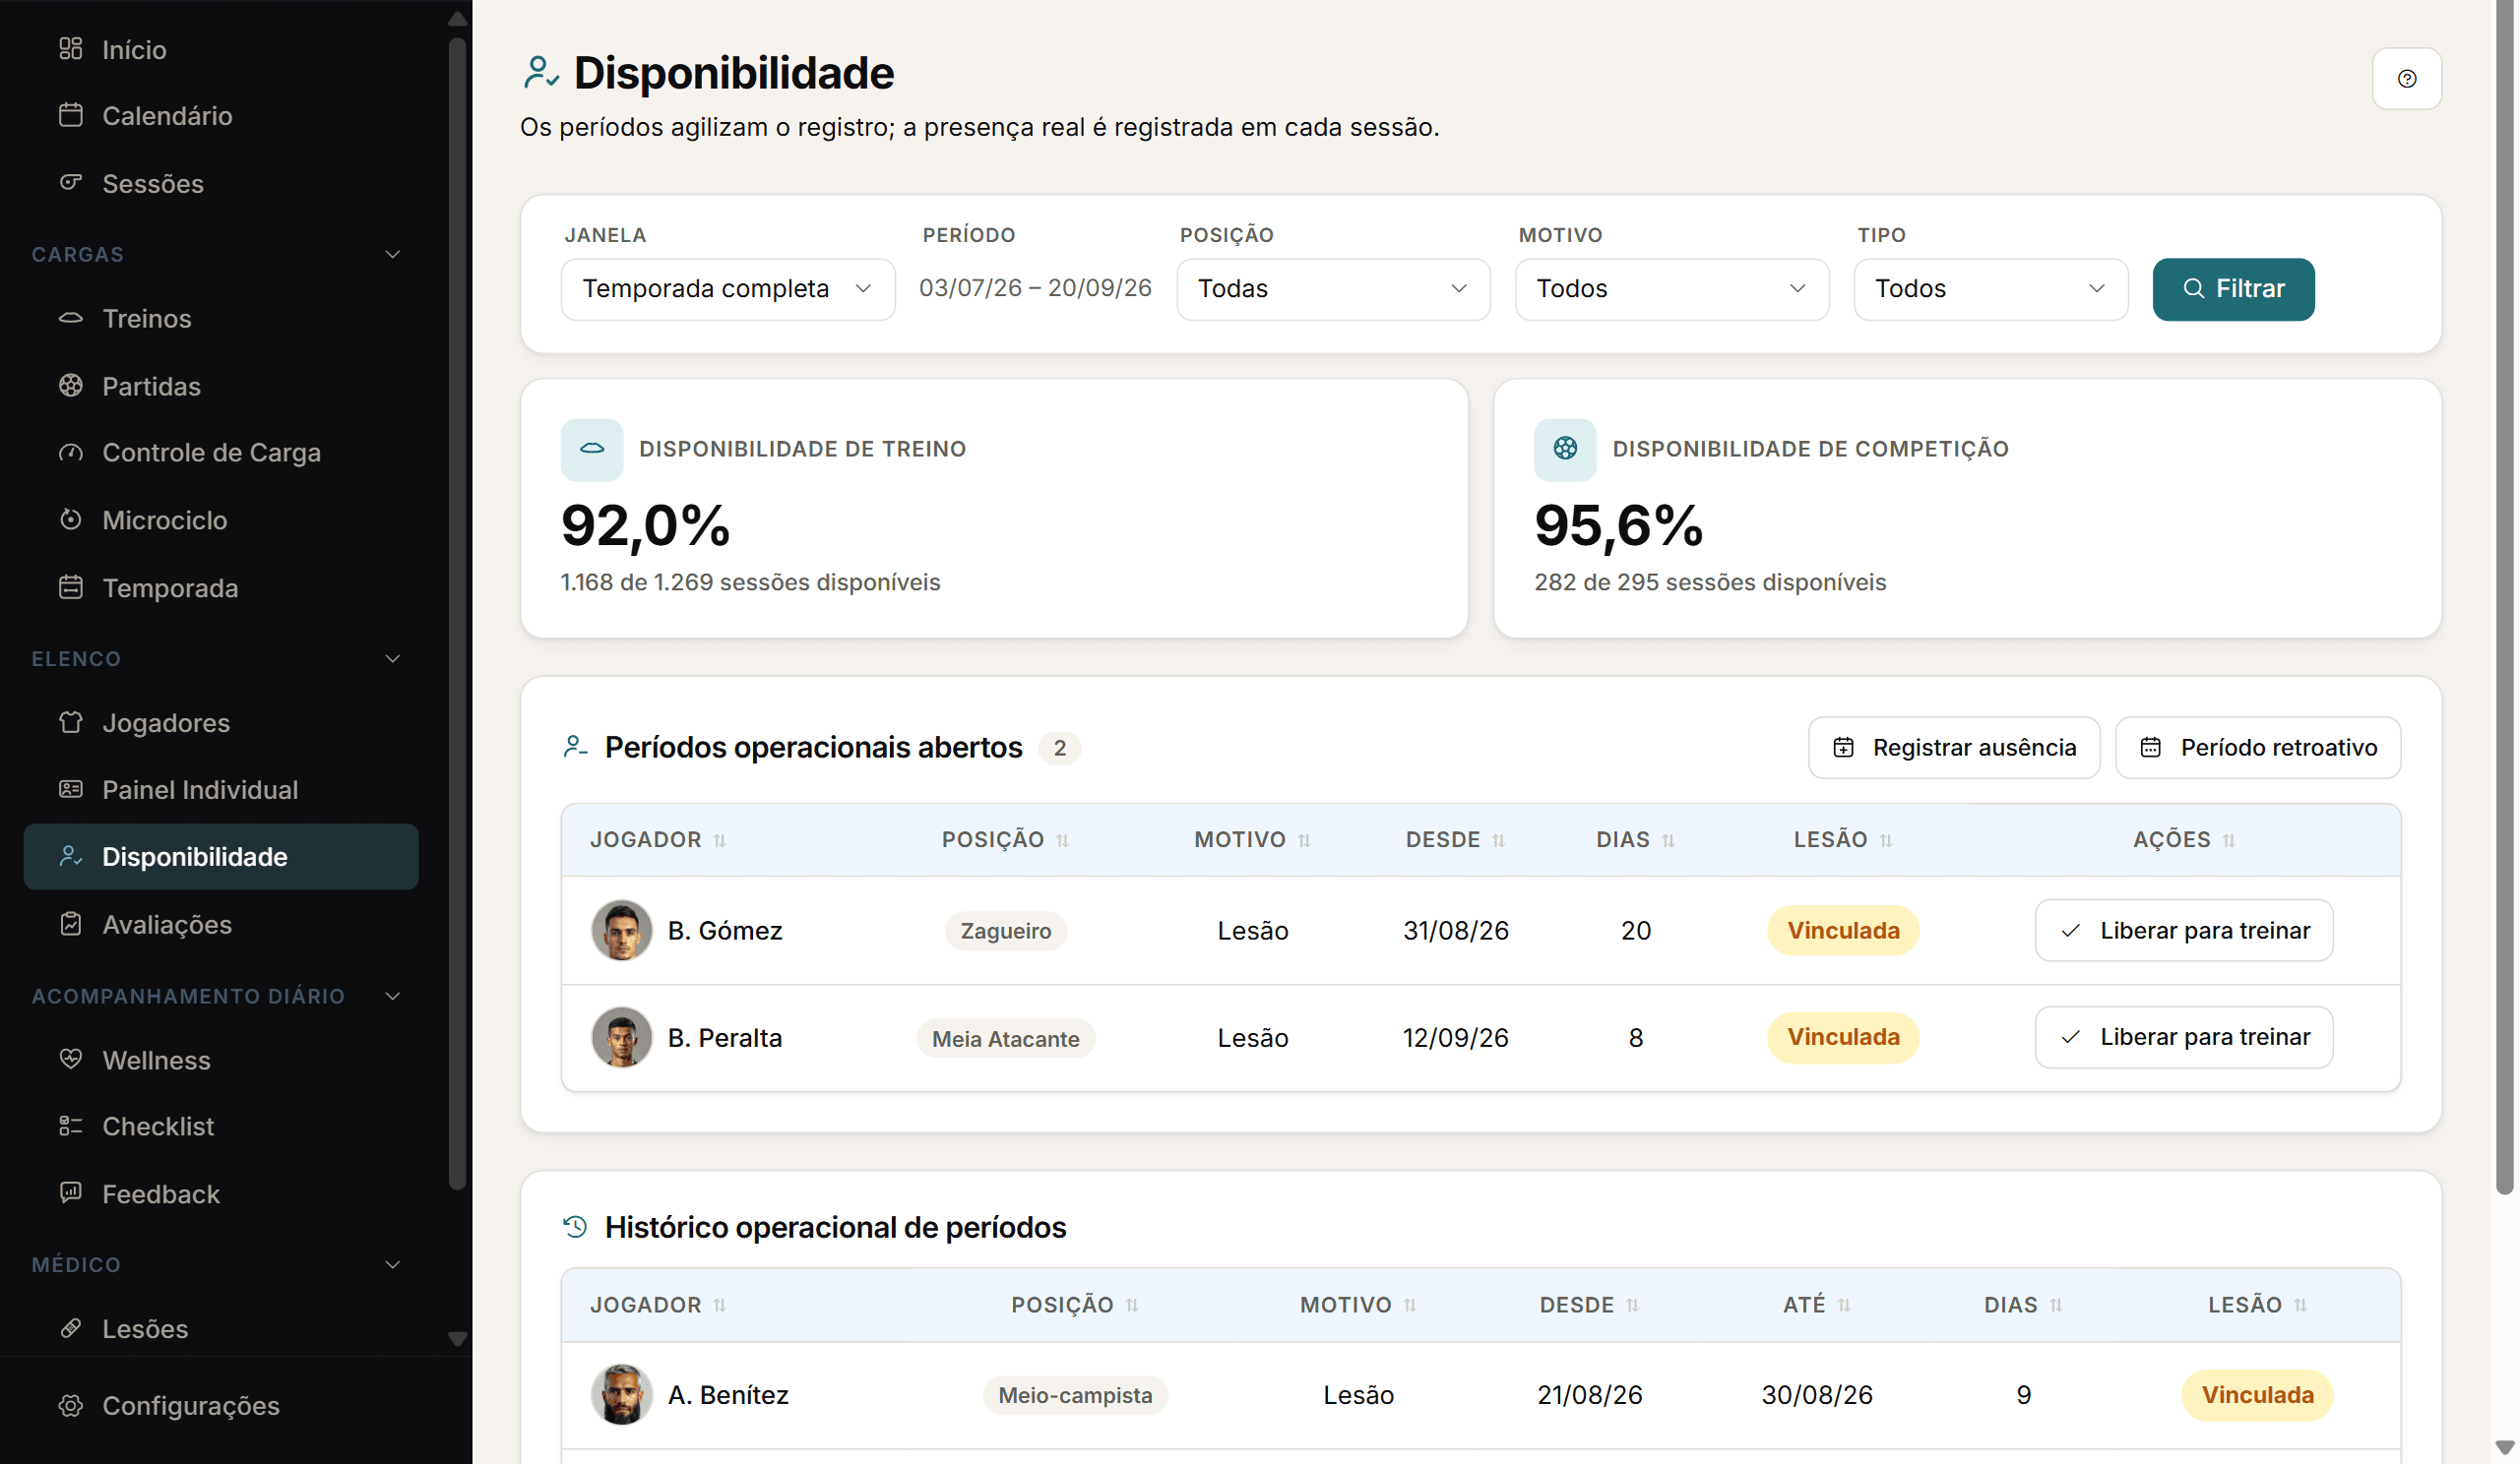Click the main page vertical scrollbar
Screen dimensions: 2520x1464
[2504, 599]
